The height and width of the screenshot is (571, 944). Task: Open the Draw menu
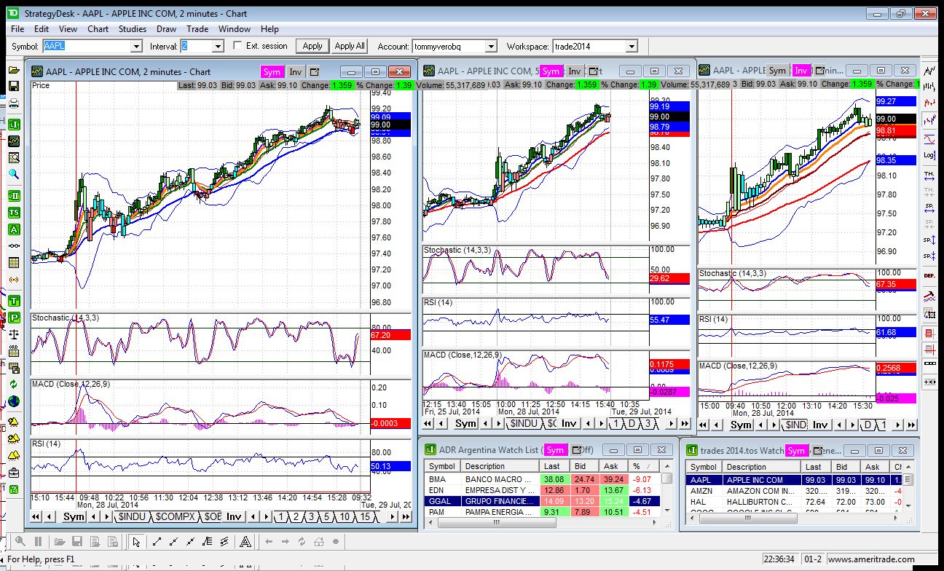tap(166, 29)
